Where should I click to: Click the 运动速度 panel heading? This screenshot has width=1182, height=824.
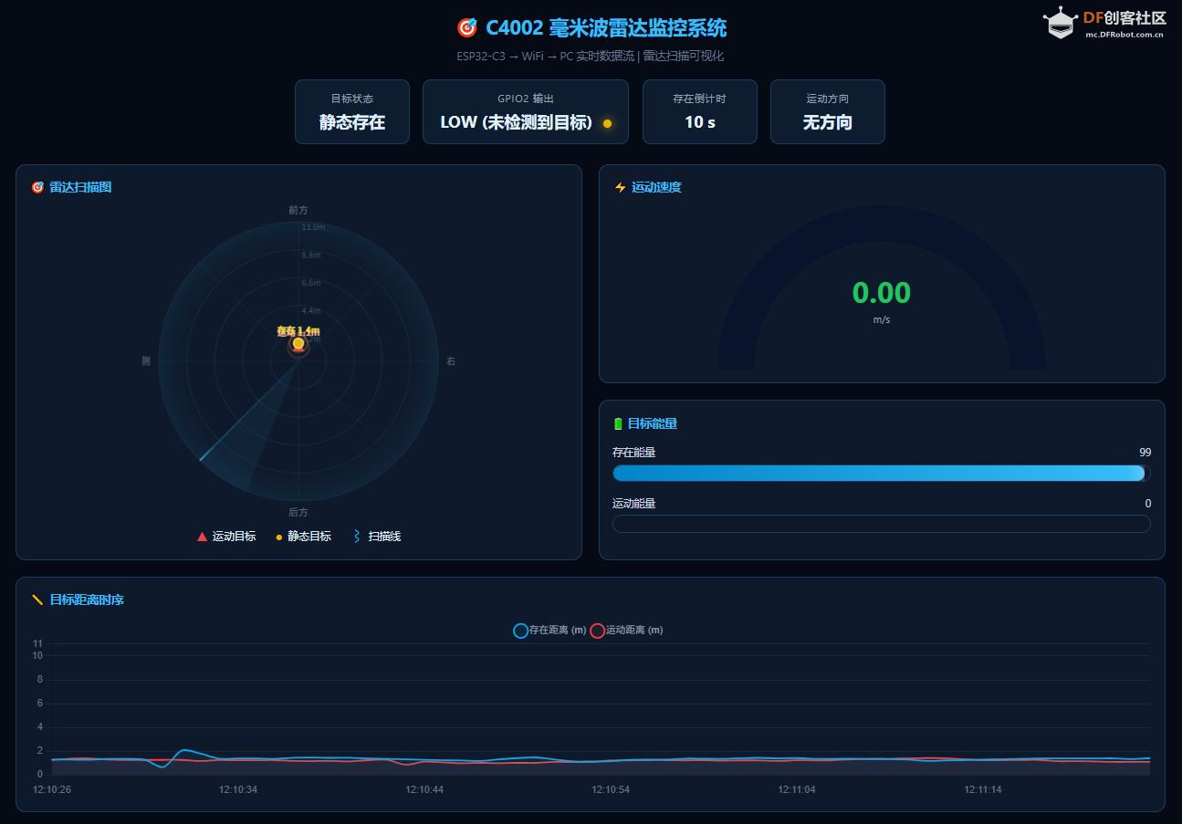coord(656,187)
